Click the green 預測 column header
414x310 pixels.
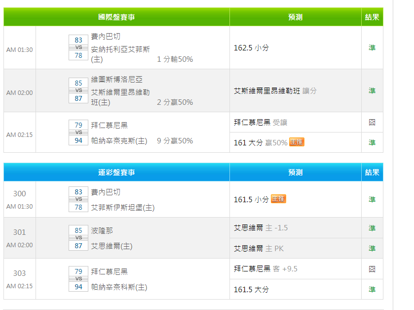(x=296, y=17)
